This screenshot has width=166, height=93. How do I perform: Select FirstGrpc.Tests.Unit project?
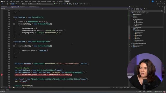139,45
